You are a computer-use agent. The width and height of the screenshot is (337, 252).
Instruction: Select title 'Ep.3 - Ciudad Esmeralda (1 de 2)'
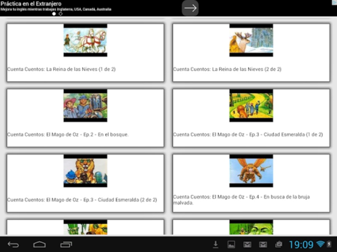point(286,134)
